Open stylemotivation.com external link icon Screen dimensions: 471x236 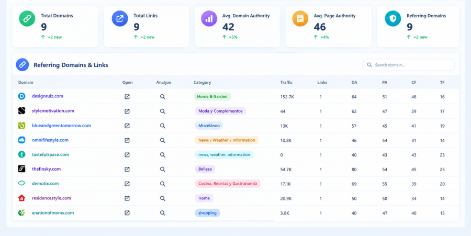[127, 111]
